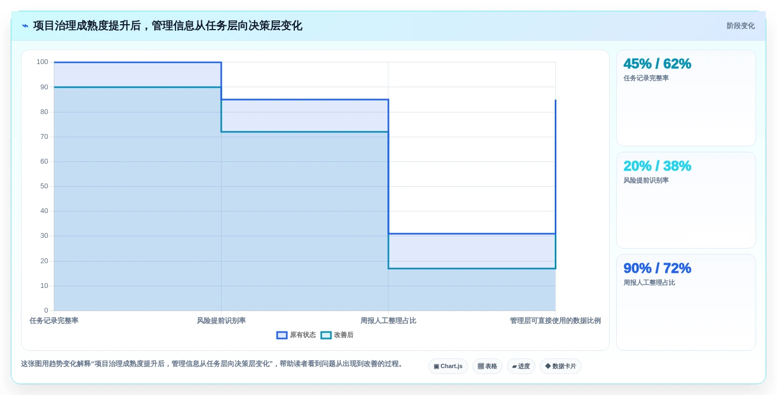Click the 风险提前识别率 card caption

click(x=646, y=180)
